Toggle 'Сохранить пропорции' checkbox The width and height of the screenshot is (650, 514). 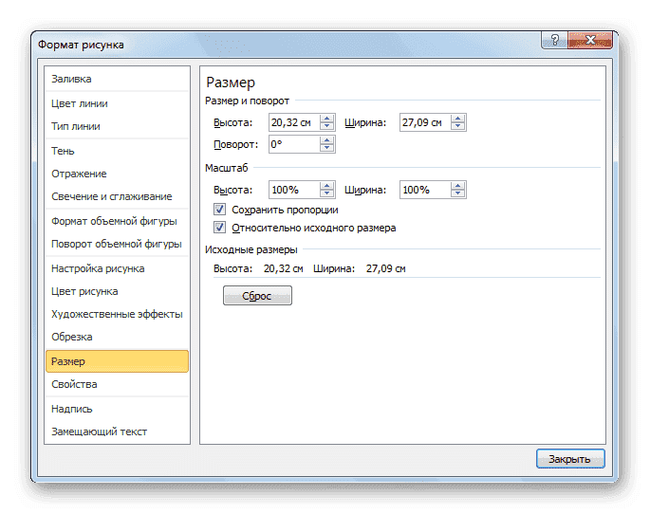tap(220, 210)
